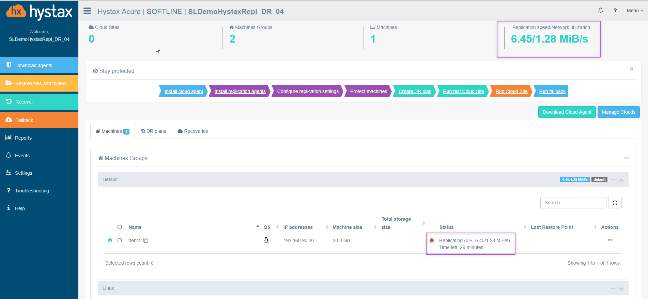Switch to the Recoveries tab

(192, 131)
